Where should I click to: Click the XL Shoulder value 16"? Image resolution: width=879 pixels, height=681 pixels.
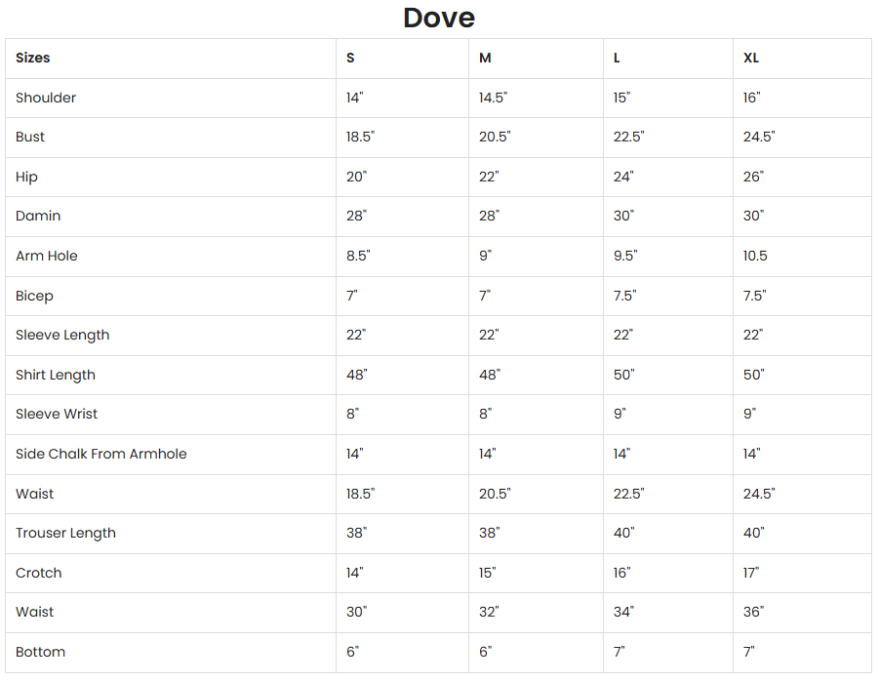752,98
